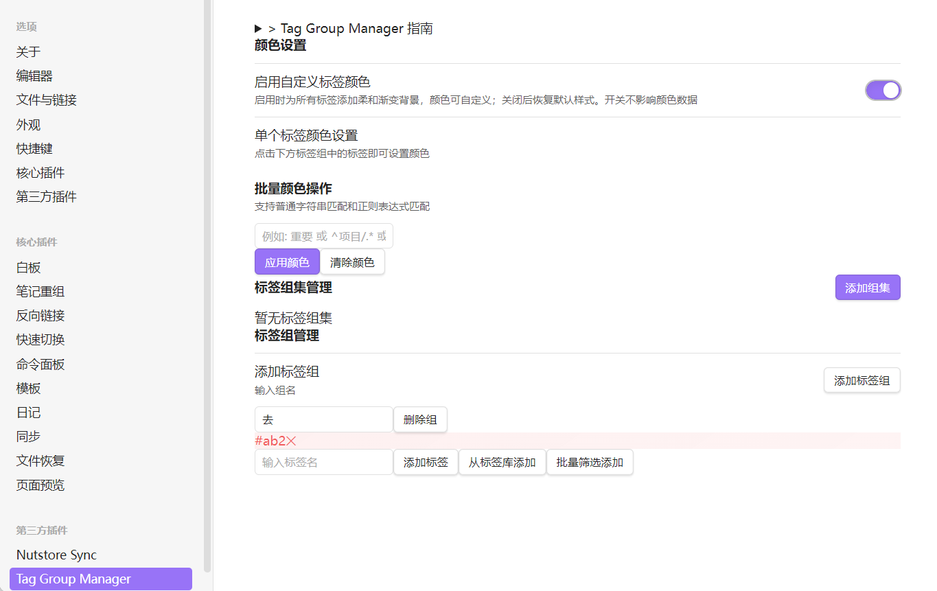Click the group name field containing 去
Viewport: 937px width, 591px height.
click(x=323, y=420)
